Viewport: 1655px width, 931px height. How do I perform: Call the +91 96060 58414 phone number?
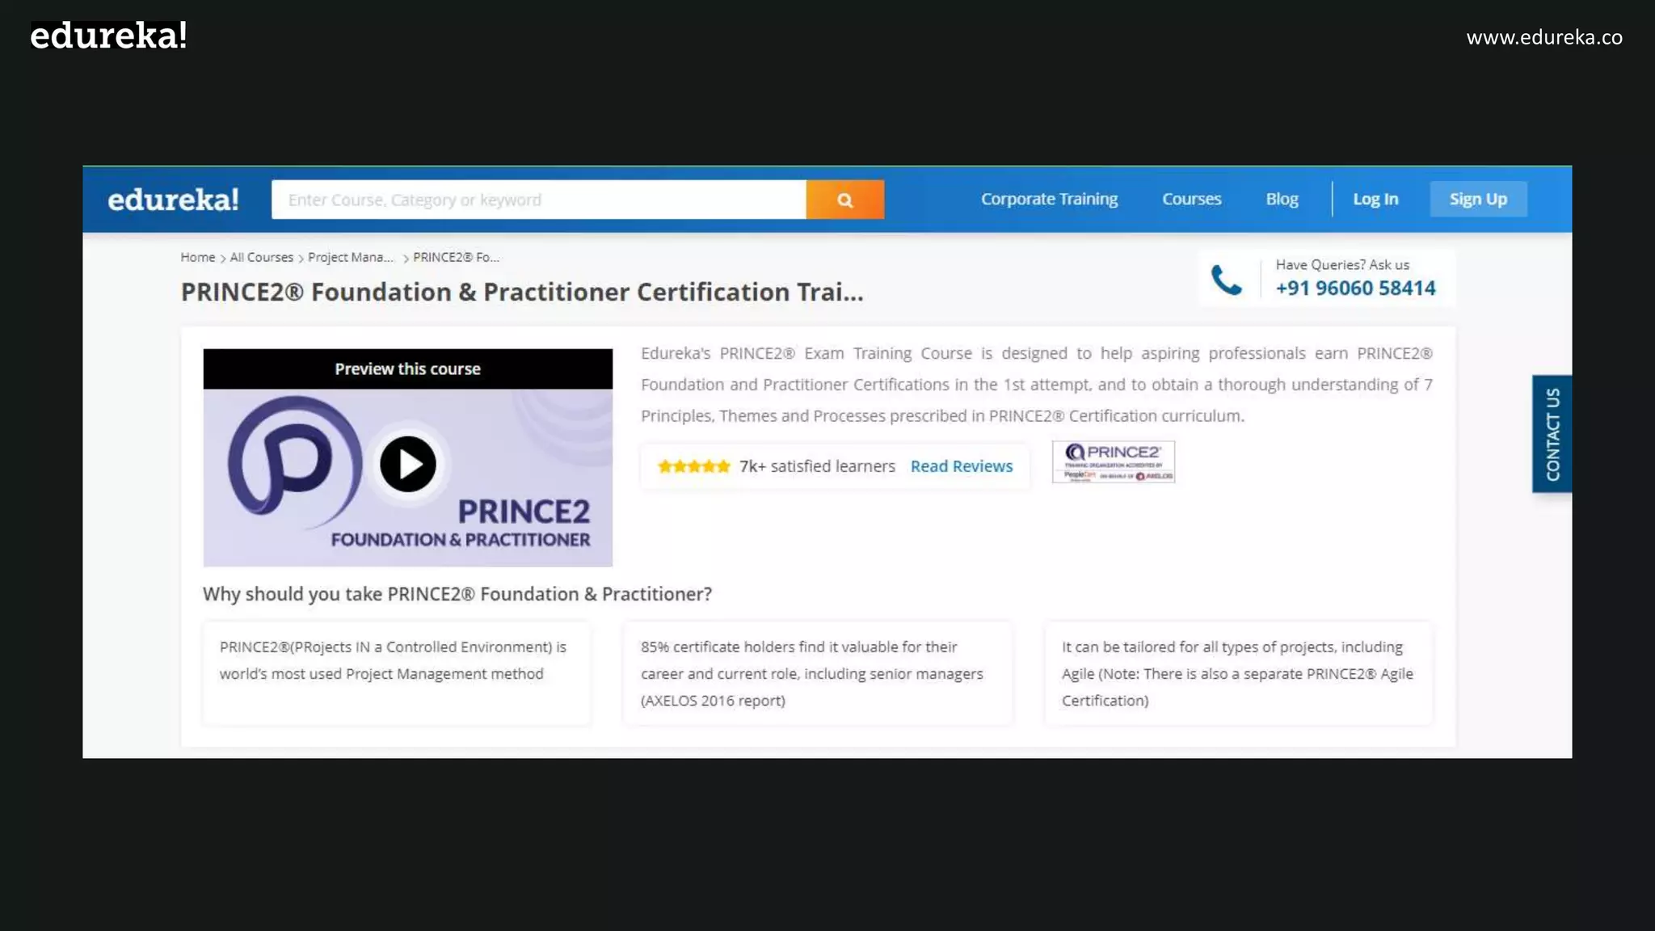1355,288
